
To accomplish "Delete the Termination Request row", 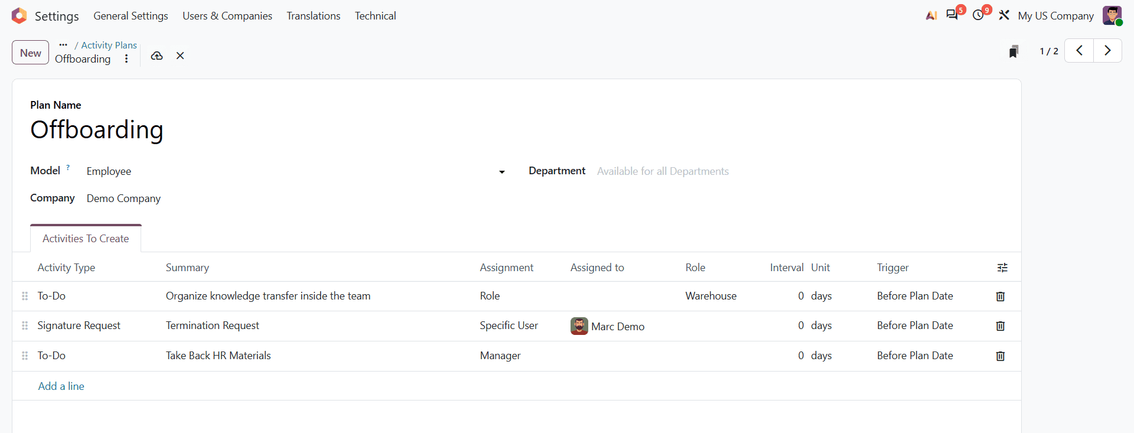I will coord(1001,326).
